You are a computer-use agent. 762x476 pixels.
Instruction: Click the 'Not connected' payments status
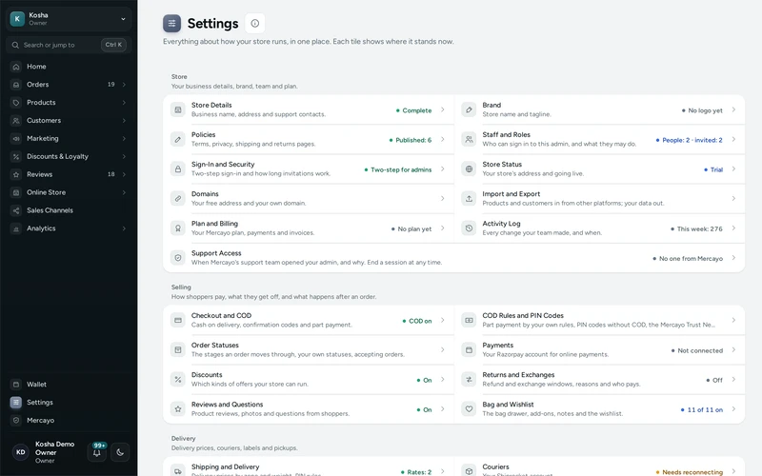pos(697,350)
